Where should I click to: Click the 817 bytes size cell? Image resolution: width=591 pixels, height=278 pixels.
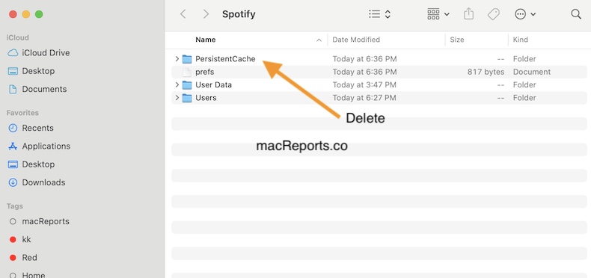486,72
